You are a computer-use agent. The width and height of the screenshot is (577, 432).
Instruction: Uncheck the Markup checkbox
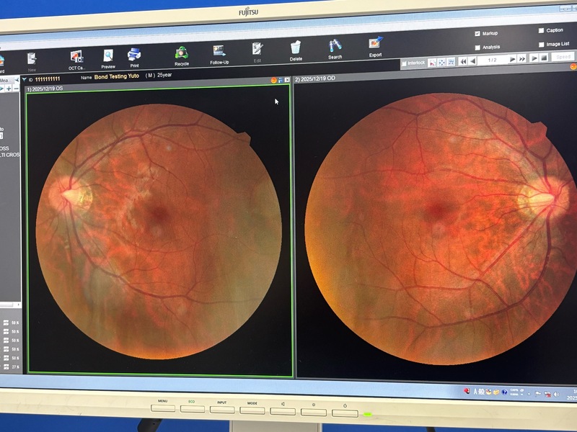coord(477,33)
